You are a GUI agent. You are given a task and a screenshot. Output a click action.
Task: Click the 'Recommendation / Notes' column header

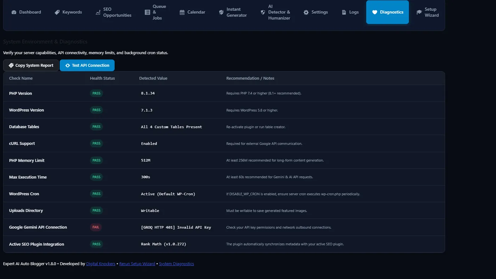pos(250,78)
